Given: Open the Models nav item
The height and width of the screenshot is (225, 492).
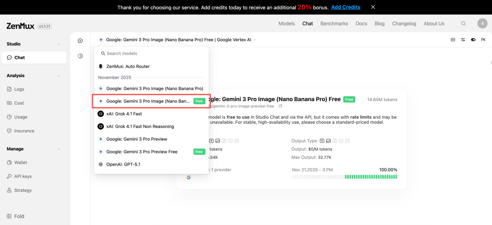Looking at the screenshot, I should [x=287, y=24].
